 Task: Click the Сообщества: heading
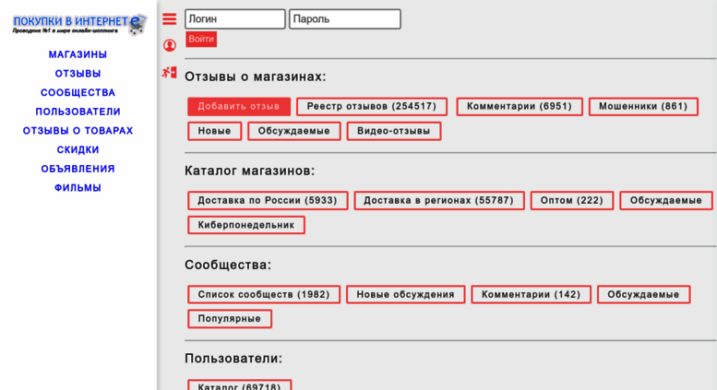coord(228,265)
